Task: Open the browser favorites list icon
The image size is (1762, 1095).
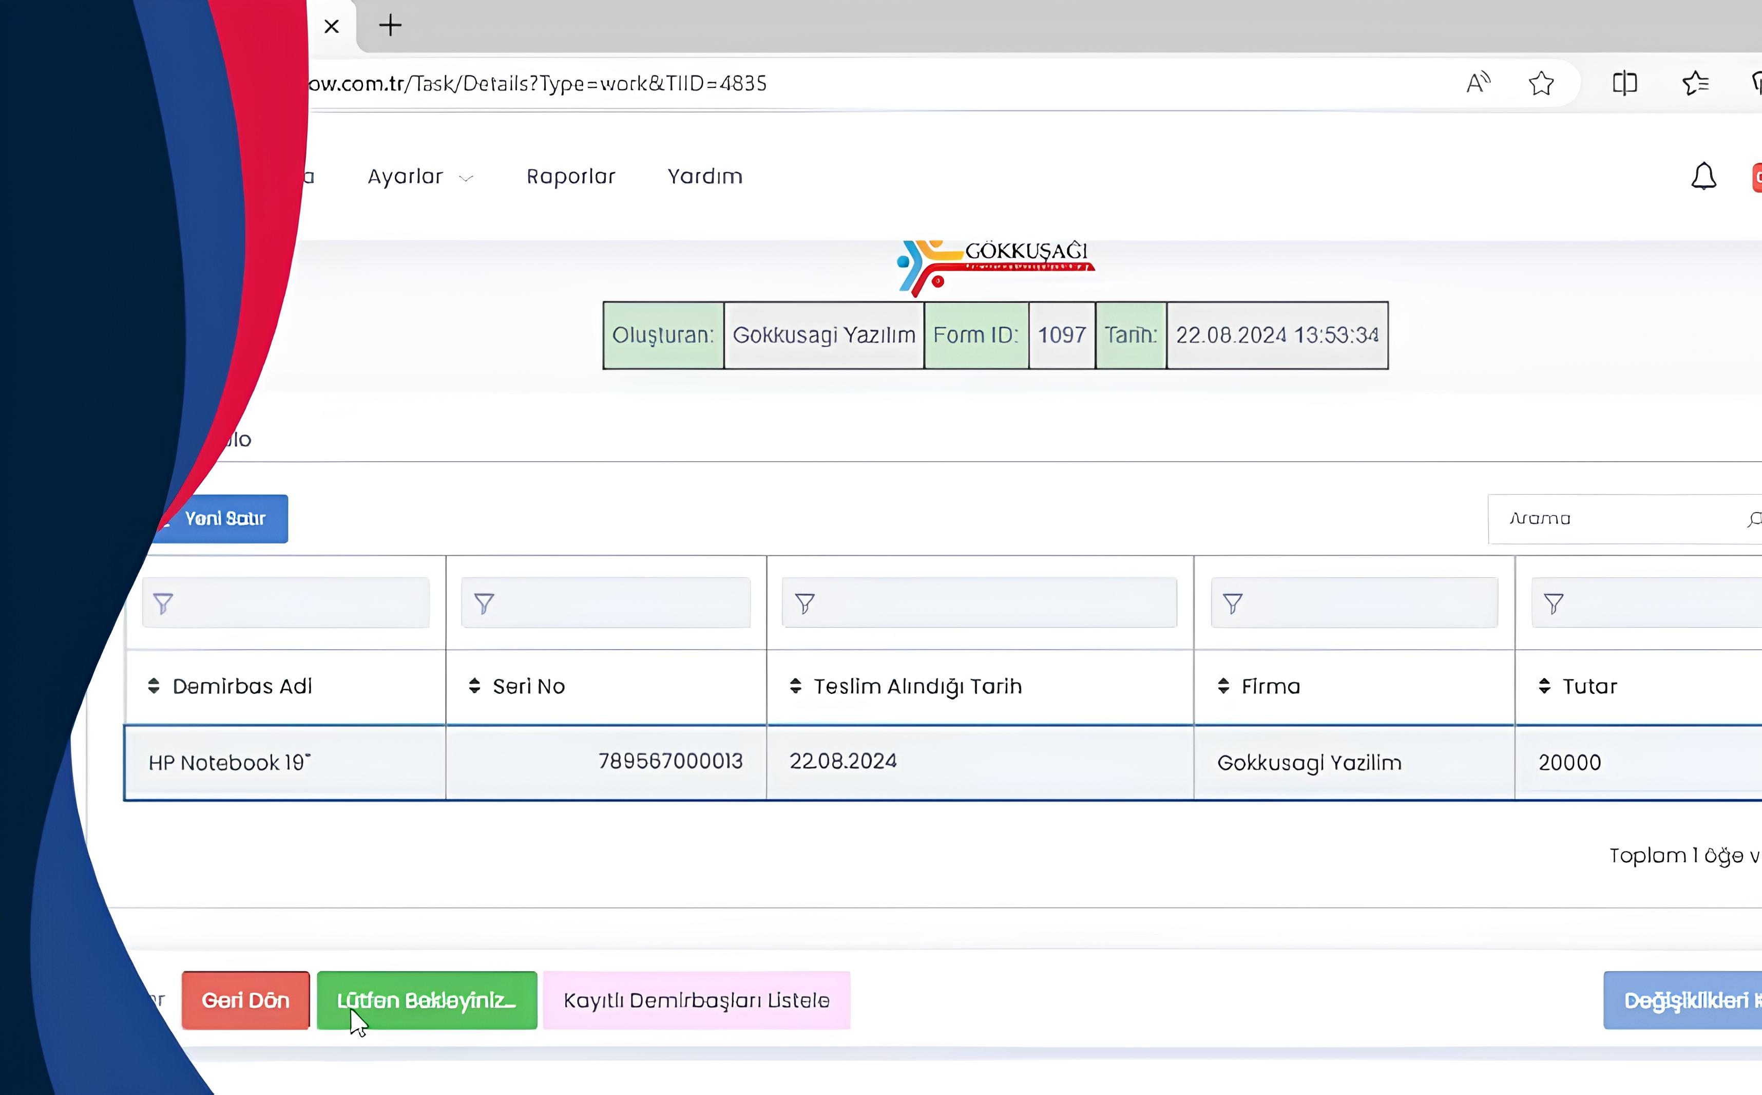Action: tap(1695, 83)
